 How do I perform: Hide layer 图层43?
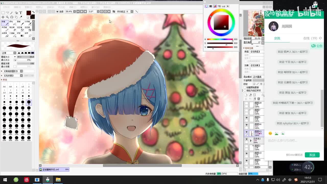(x=247, y=132)
